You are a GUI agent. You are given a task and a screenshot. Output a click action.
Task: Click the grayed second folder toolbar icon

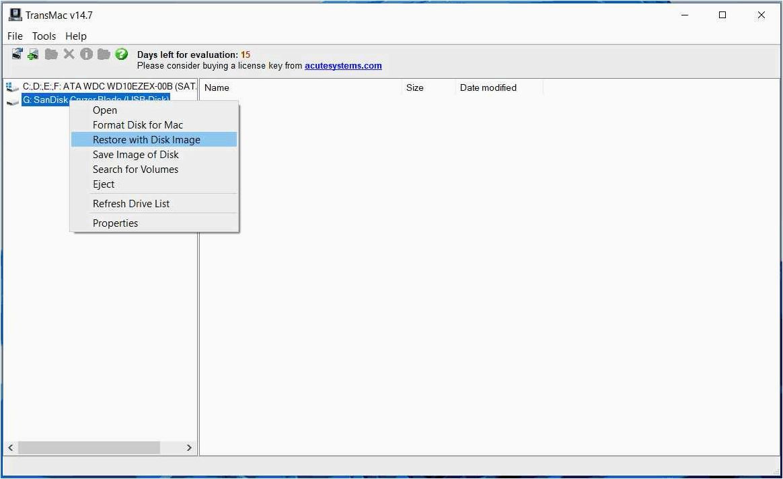point(104,54)
